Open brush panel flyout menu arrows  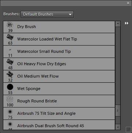point(126,23)
